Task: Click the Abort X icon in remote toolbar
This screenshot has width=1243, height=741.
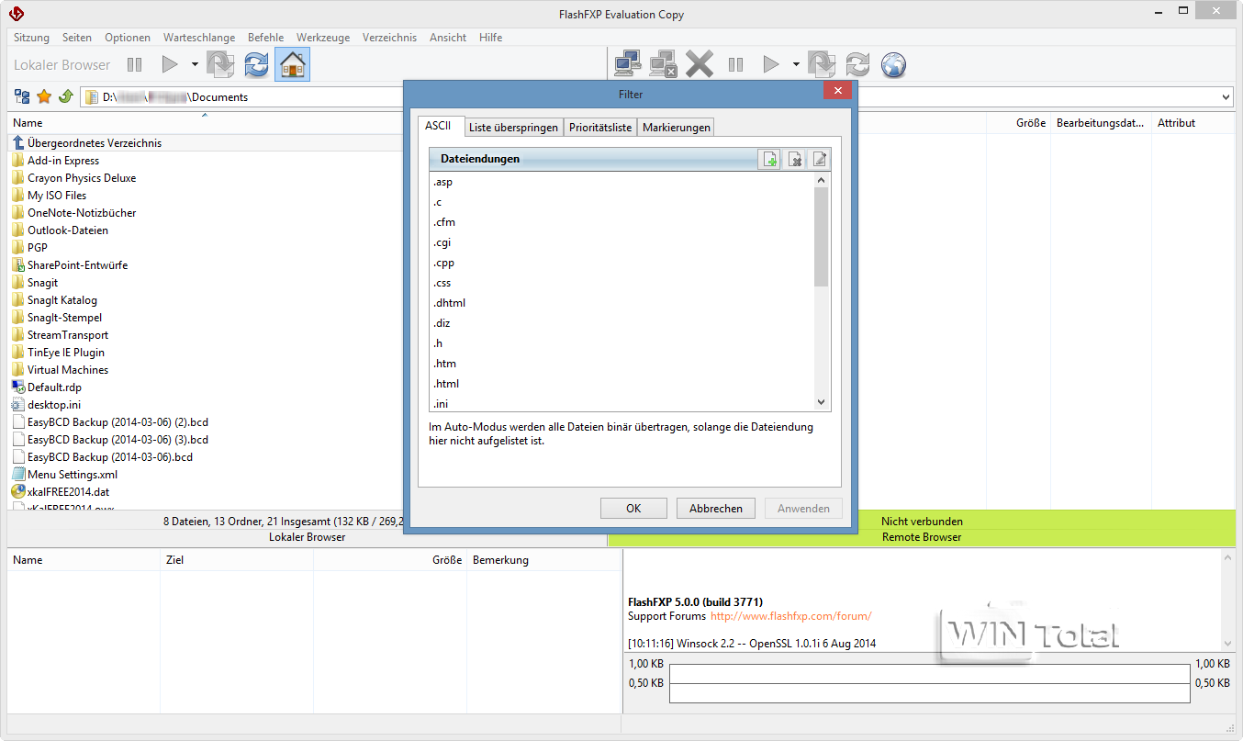Action: (x=700, y=64)
